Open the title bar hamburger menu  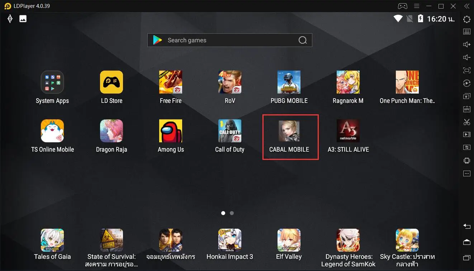tap(417, 6)
